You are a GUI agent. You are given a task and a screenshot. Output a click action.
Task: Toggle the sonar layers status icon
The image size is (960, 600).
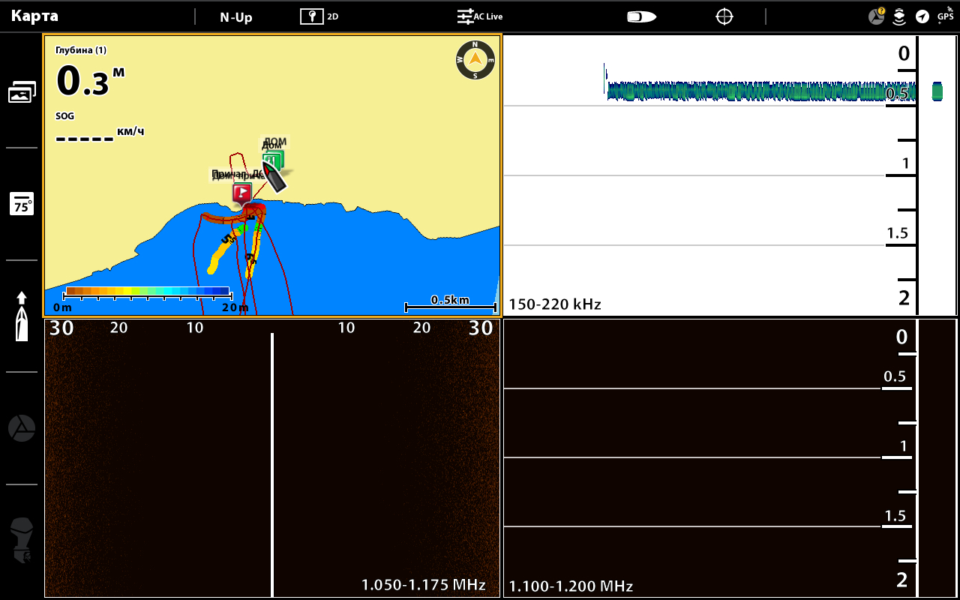(x=899, y=16)
